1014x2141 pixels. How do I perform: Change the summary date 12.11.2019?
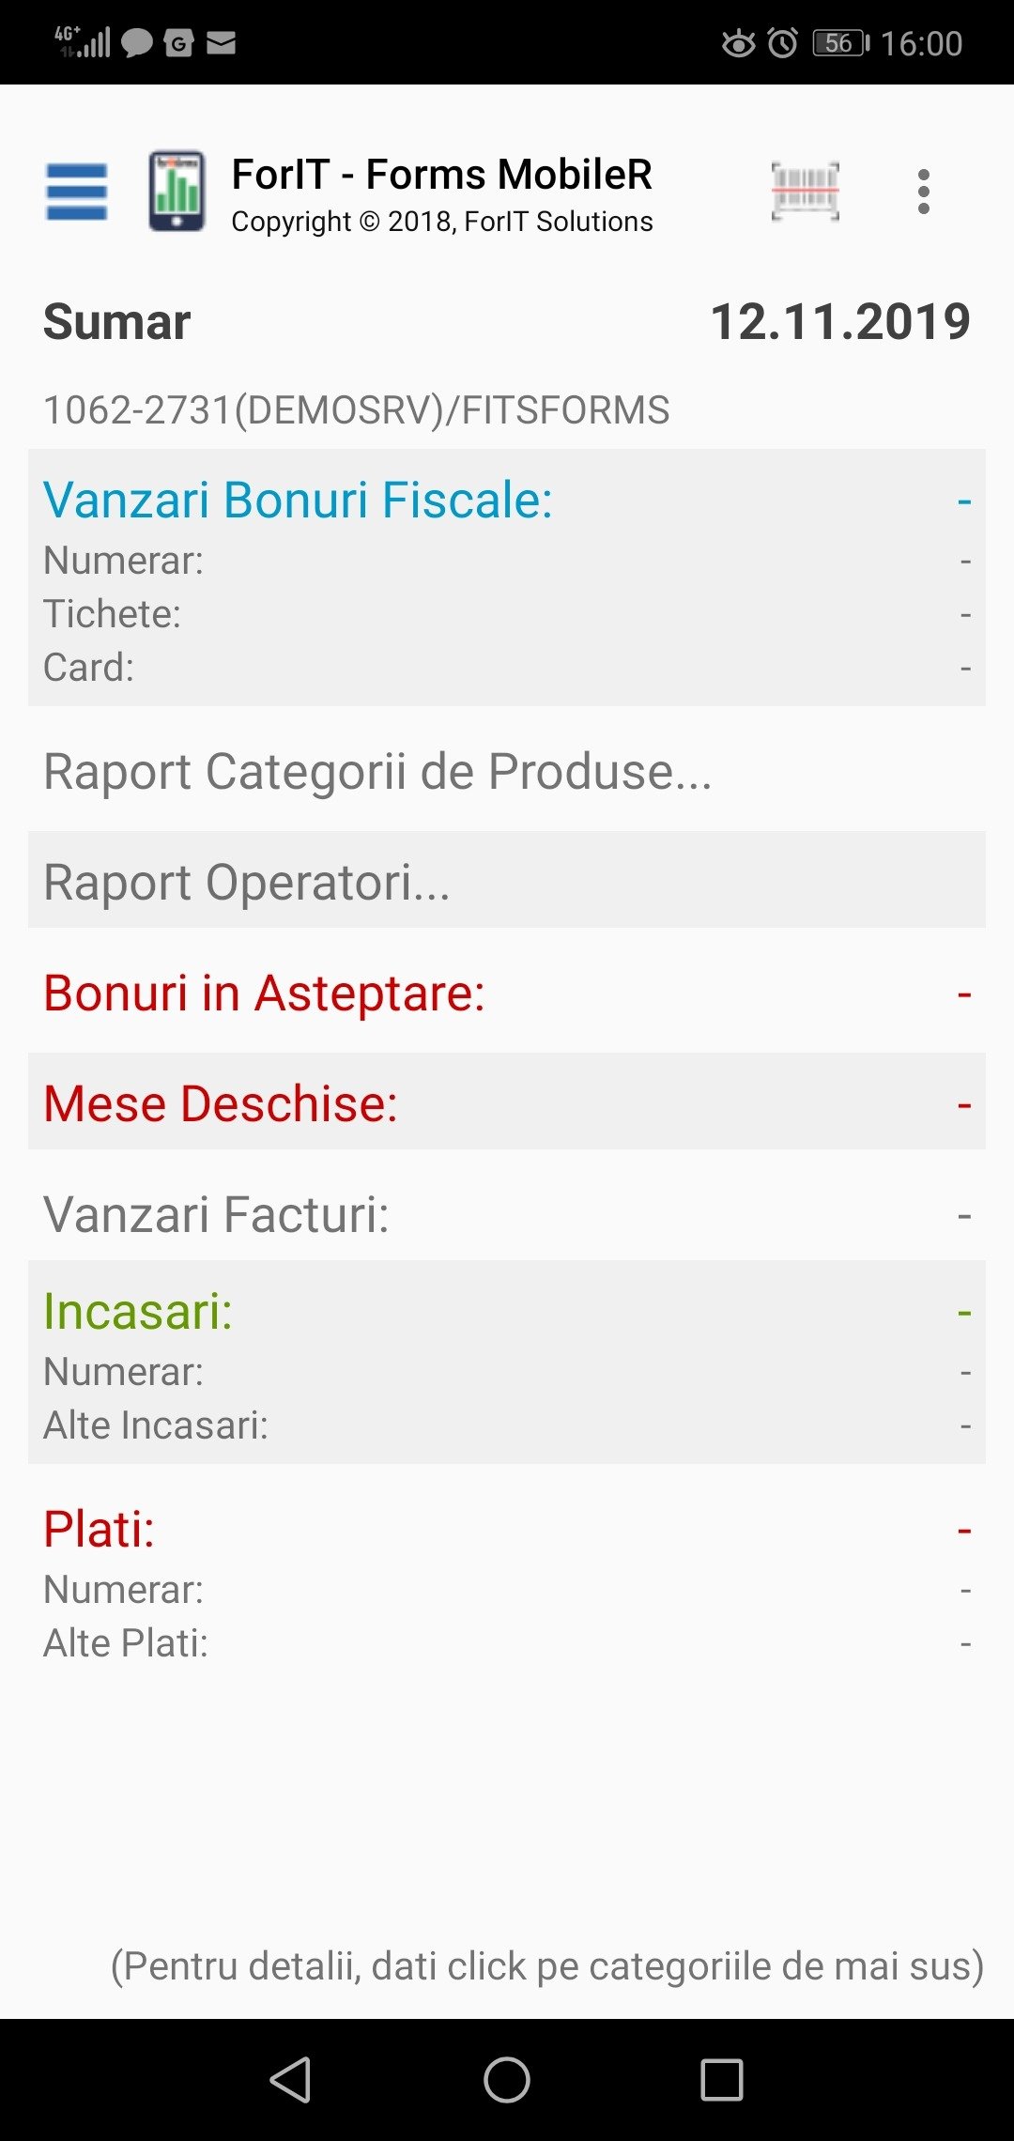839,322
